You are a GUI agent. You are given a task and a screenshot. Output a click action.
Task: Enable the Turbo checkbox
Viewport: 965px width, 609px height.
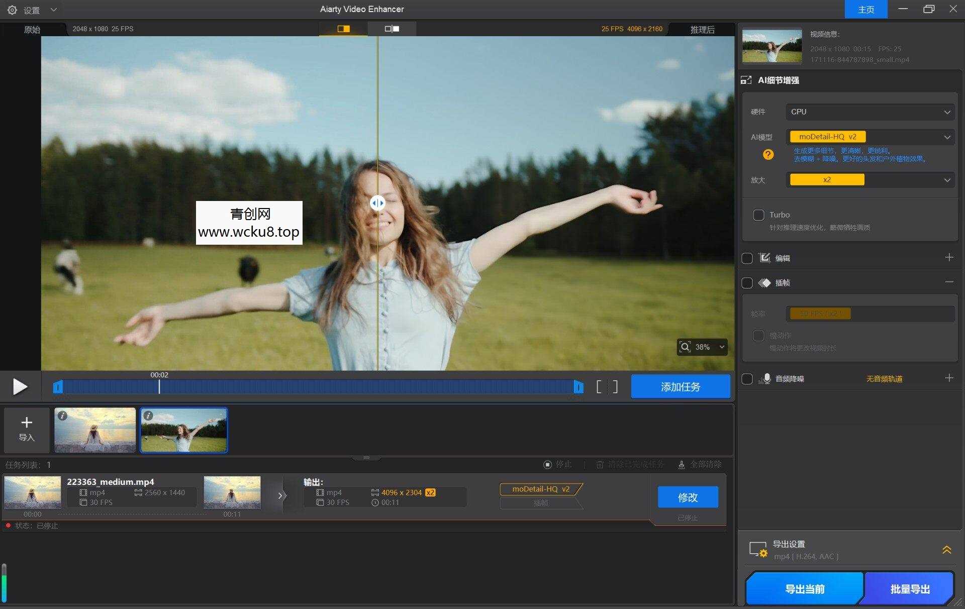pos(758,215)
